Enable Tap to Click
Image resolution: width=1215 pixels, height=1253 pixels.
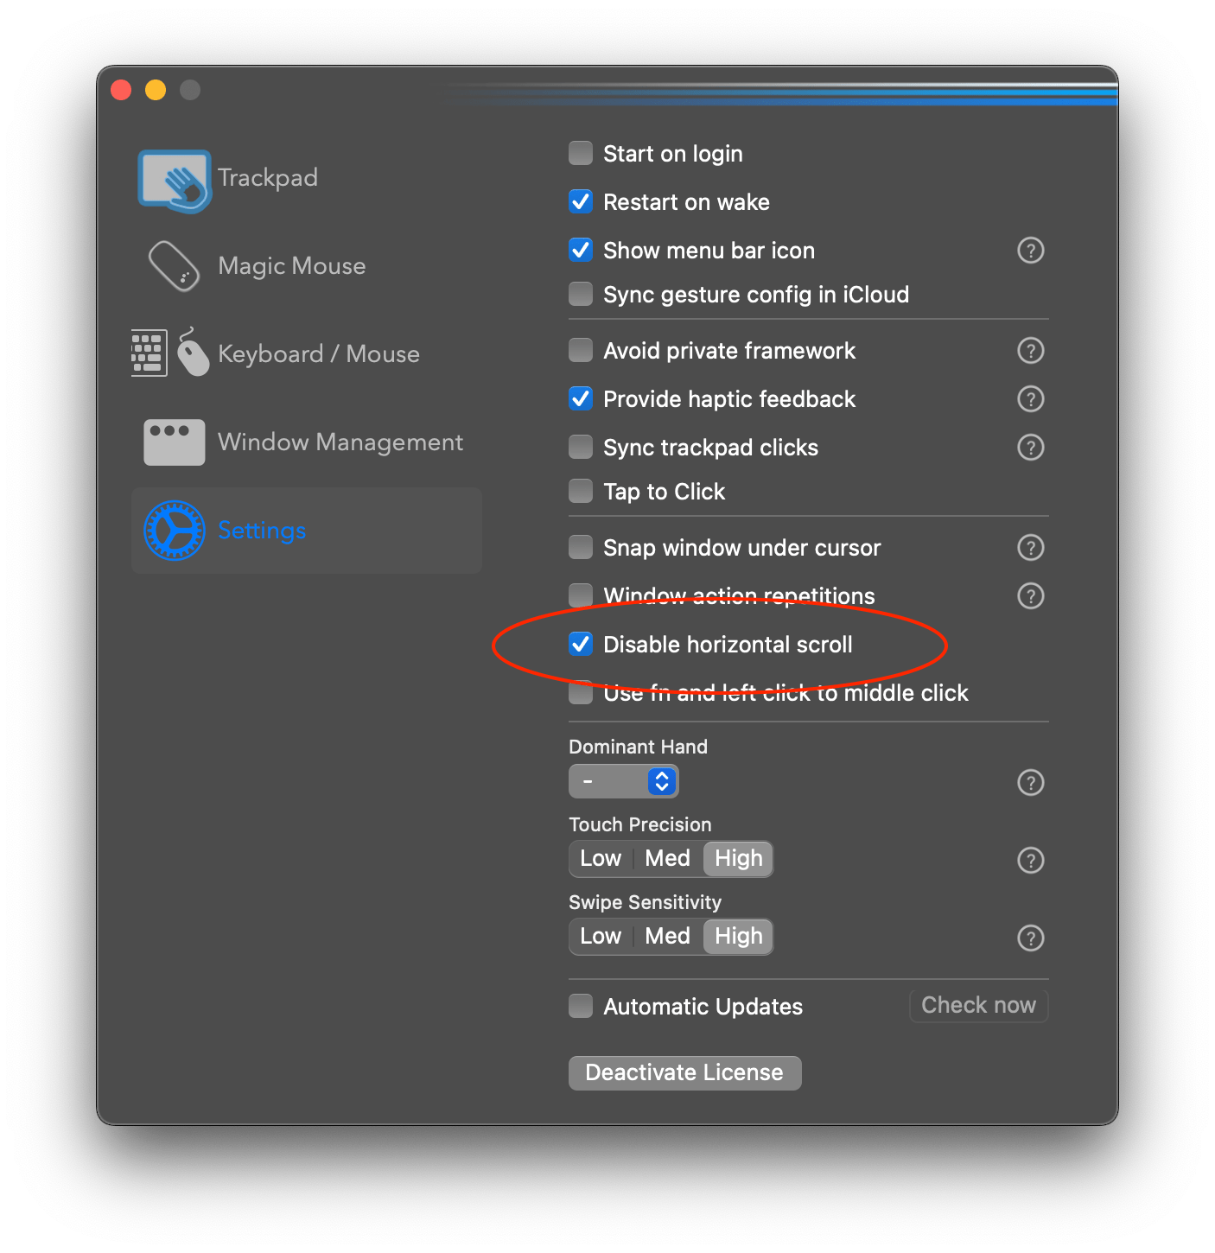580,491
